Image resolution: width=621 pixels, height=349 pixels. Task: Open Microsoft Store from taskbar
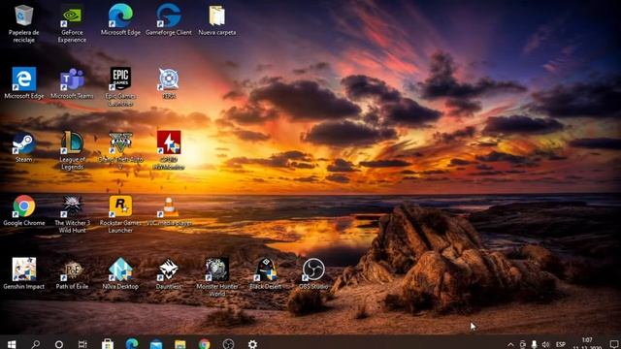[x=108, y=344]
